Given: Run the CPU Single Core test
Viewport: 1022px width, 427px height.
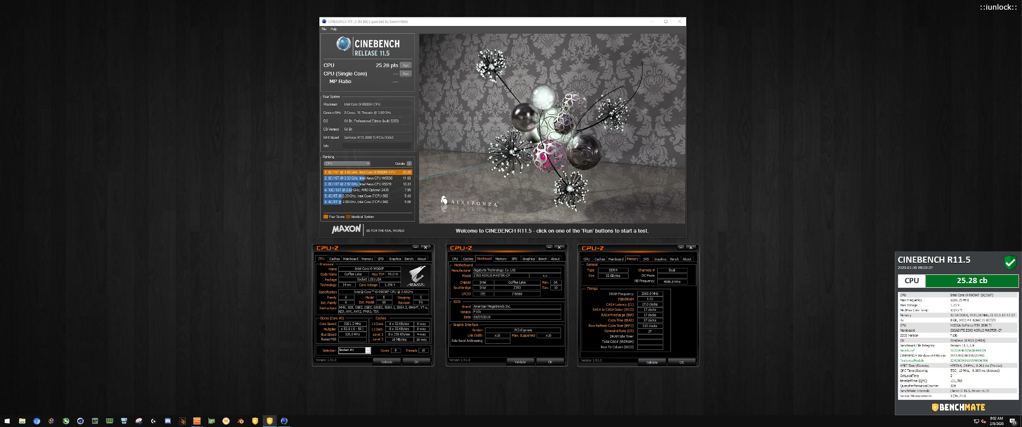Looking at the screenshot, I should 406,73.
